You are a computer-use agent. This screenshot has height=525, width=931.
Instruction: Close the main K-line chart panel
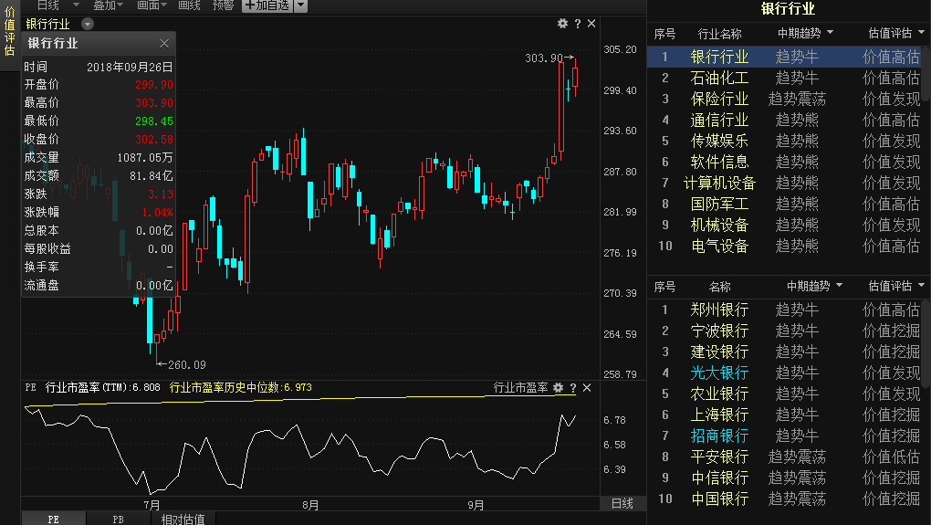tap(591, 23)
